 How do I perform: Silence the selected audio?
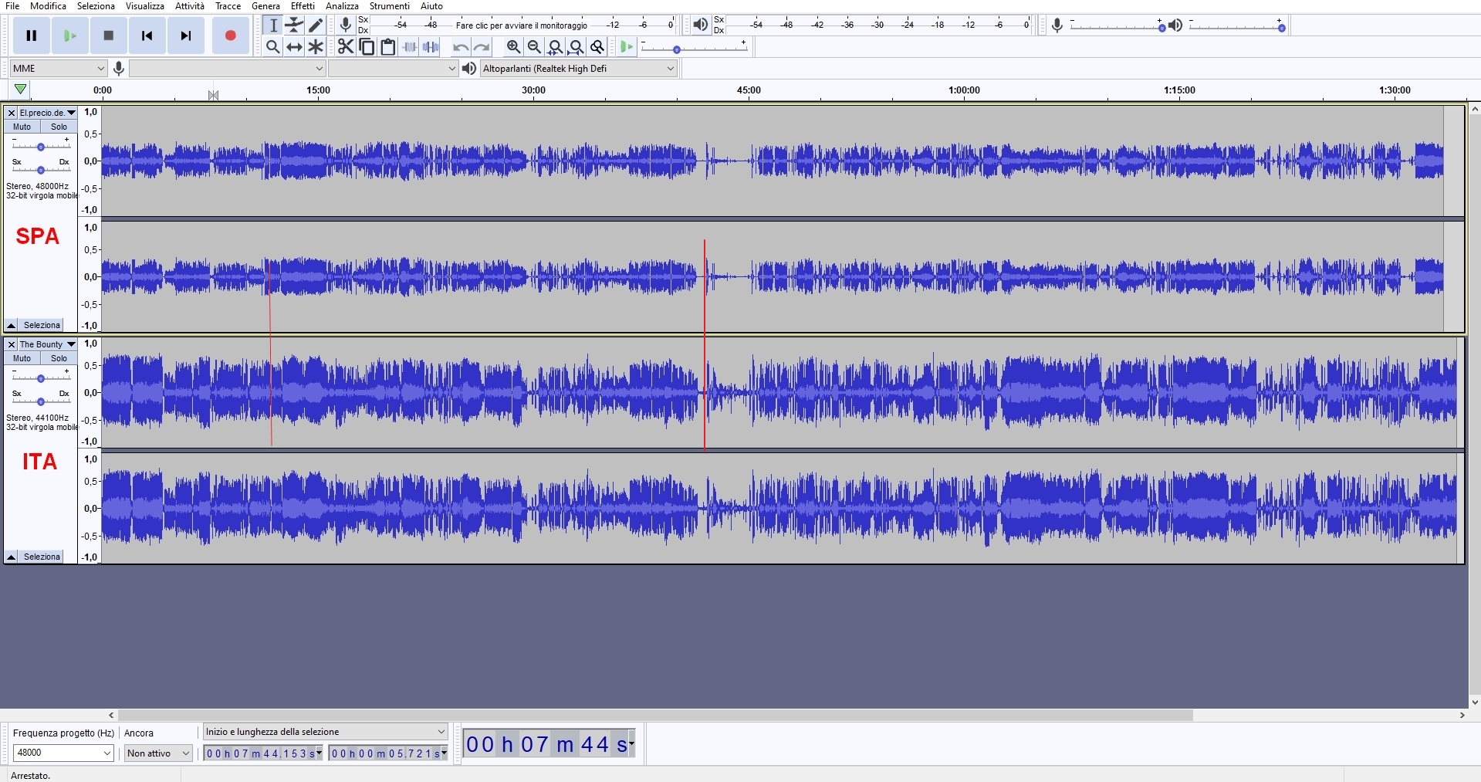click(x=431, y=47)
